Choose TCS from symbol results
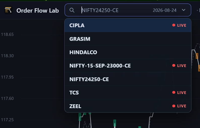 [x=128, y=92]
